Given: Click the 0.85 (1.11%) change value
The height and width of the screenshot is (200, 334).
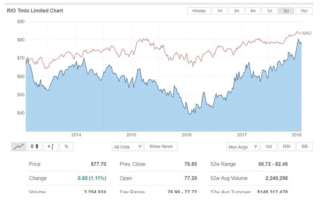Looking at the screenshot, I should 92,178.
